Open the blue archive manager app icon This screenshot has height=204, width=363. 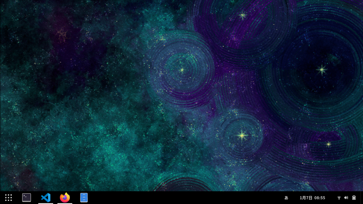[x=84, y=198]
